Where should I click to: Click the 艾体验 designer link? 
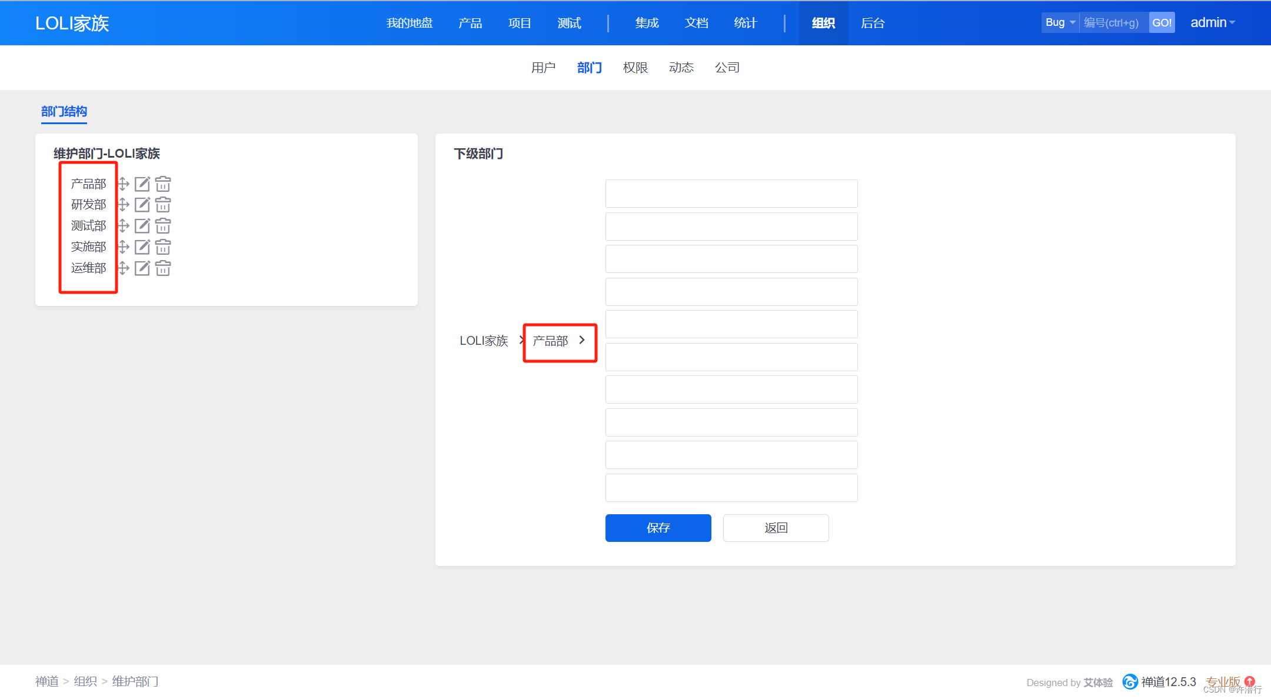pyautogui.click(x=1098, y=683)
